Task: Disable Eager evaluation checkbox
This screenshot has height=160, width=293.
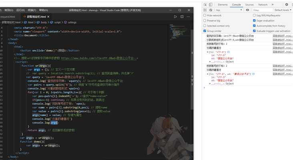Action: pos(254,20)
